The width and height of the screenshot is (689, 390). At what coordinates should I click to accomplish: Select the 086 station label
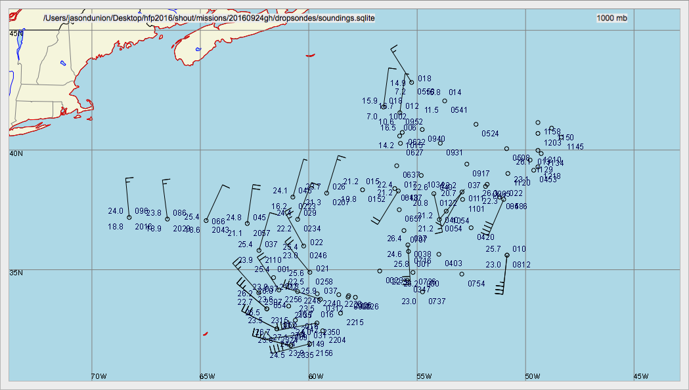179,213
